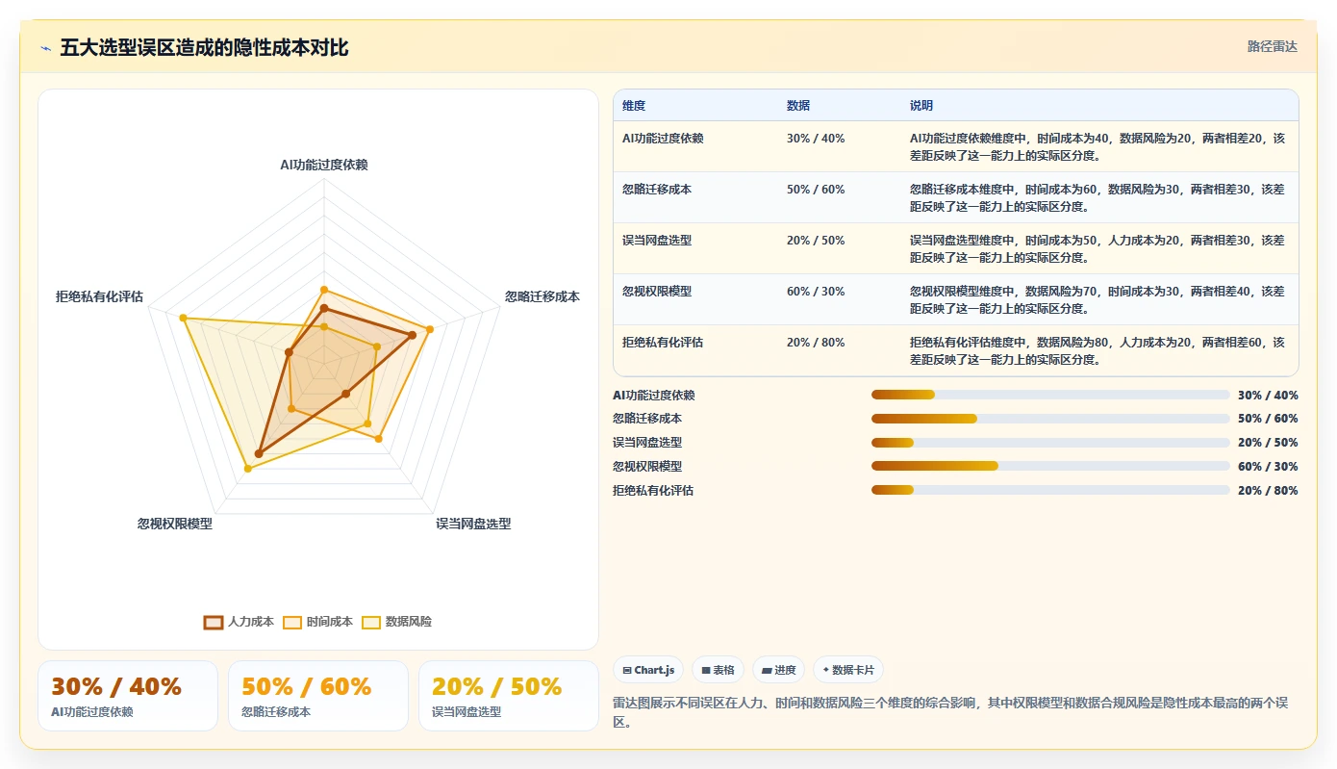The height and width of the screenshot is (769, 1337).
Task: Open the 20% / 50% data card
Action: pos(509,696)
